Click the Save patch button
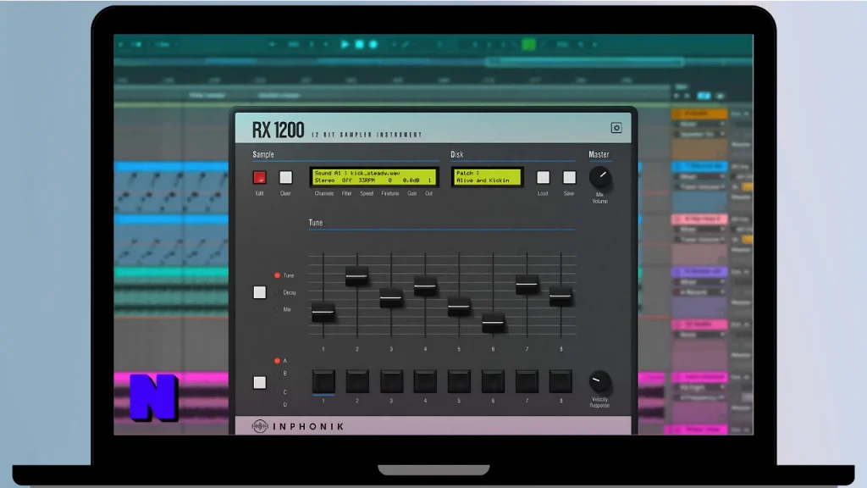This screenshot has height=488, width=867. coord(569,177)
